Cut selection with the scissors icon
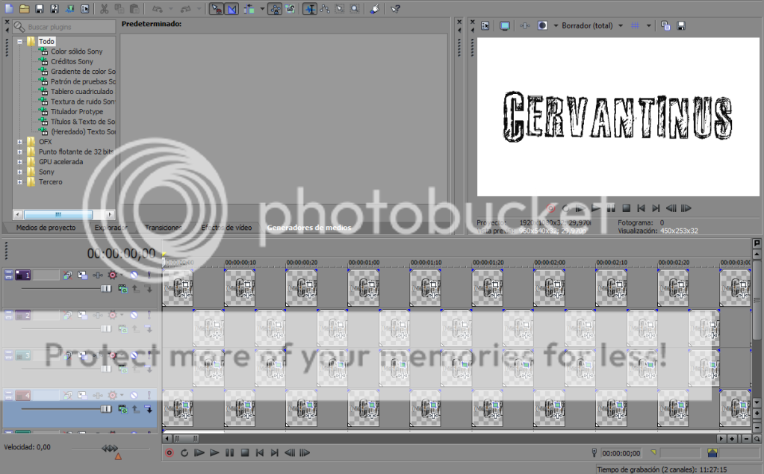This screenshot has width=764, height=474. (104, 9)
